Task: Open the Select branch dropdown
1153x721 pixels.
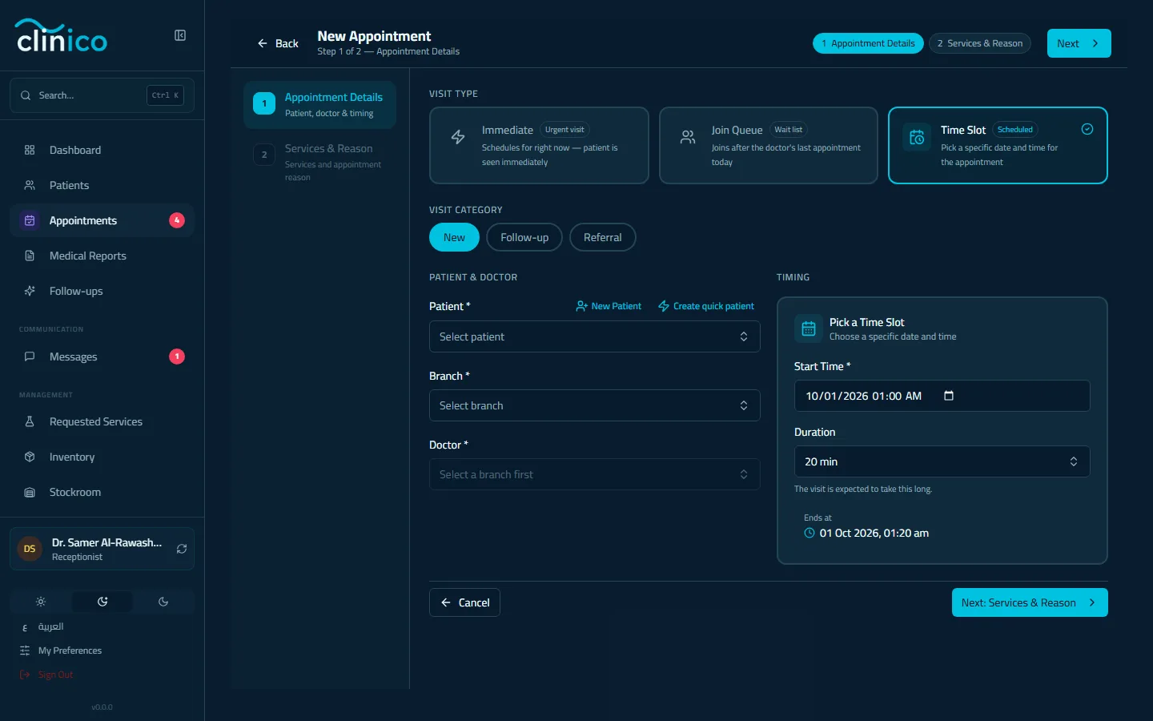Action: coord(594,405)
